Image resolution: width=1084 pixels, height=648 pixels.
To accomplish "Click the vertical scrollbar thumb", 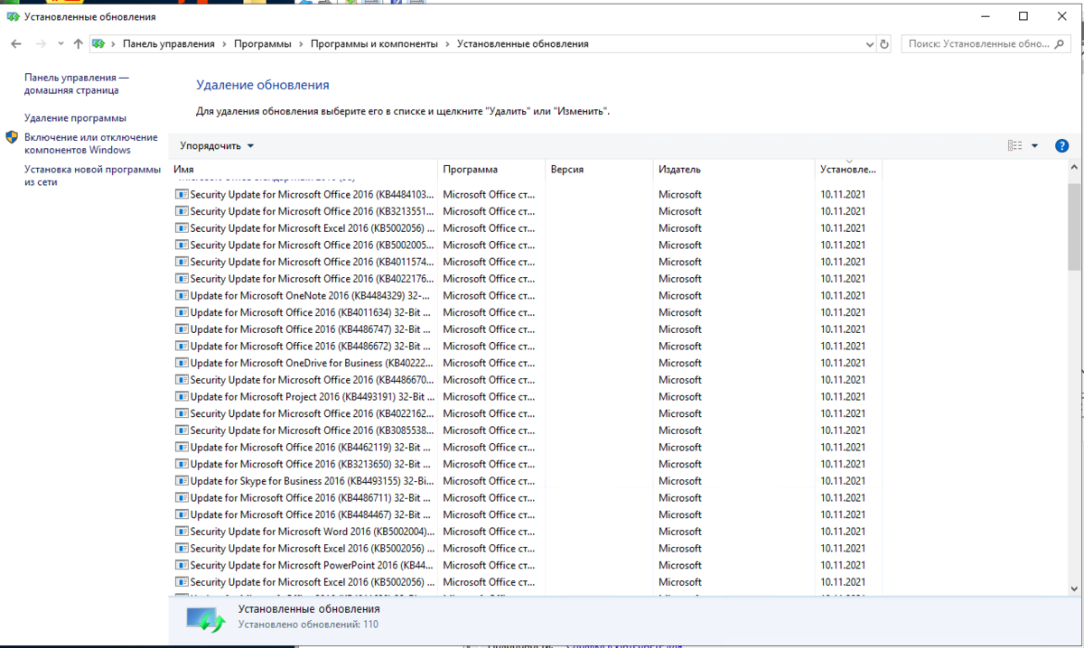I will 1074,226.
